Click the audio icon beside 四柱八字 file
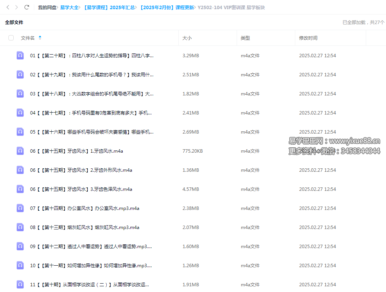This screenshot has height=292, width=386. (x=20, y=55)
